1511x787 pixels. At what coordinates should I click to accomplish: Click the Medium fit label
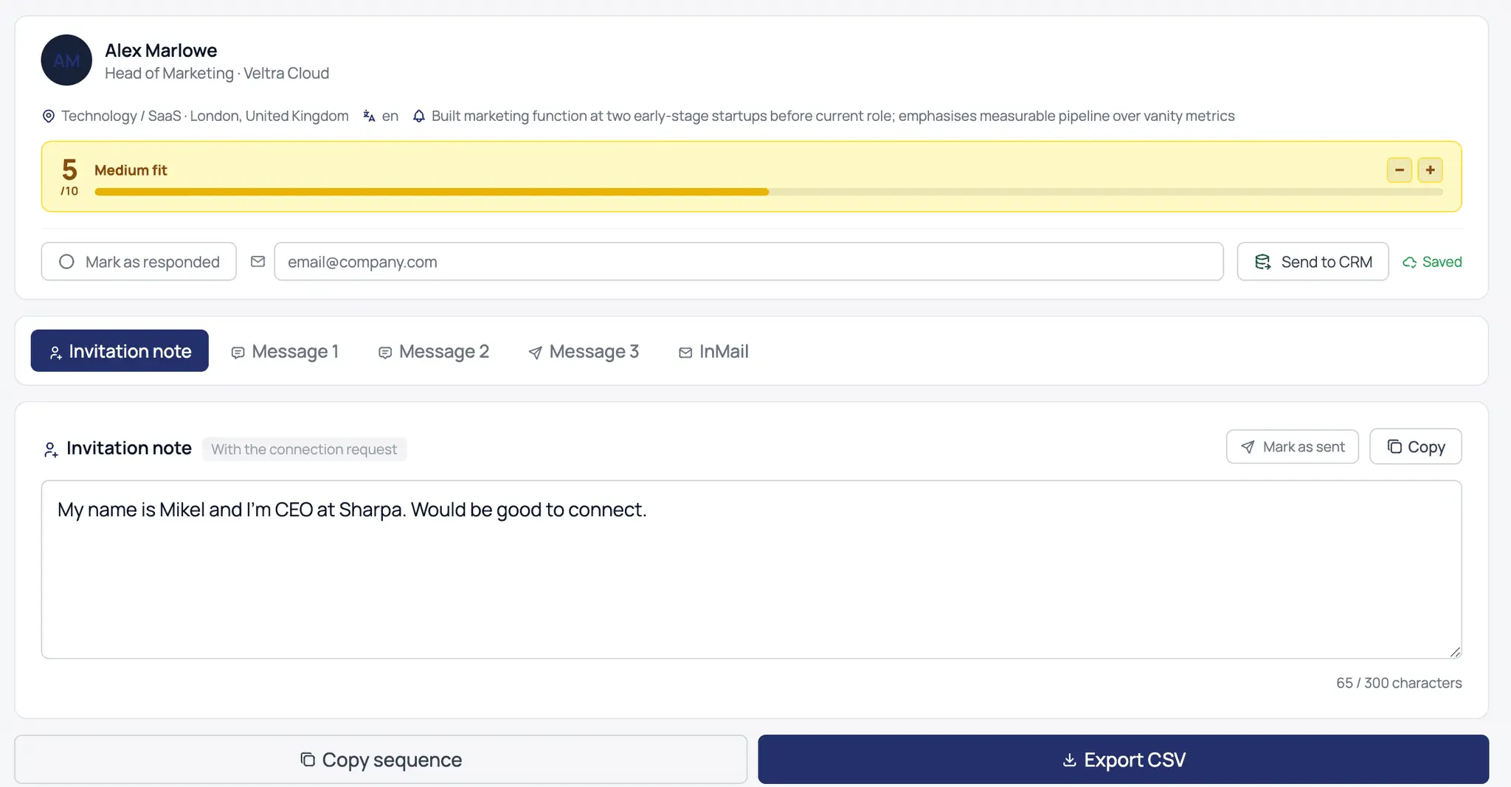coord(131,170)
